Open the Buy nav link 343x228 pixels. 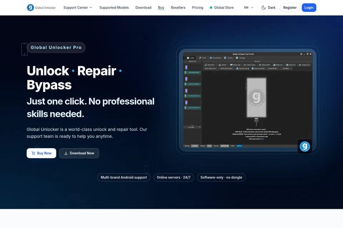(x=161, y=7)
